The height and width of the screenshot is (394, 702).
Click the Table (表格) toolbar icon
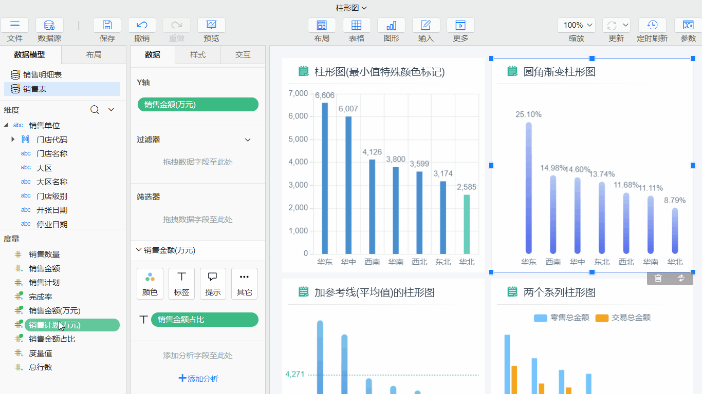[356, 26]
